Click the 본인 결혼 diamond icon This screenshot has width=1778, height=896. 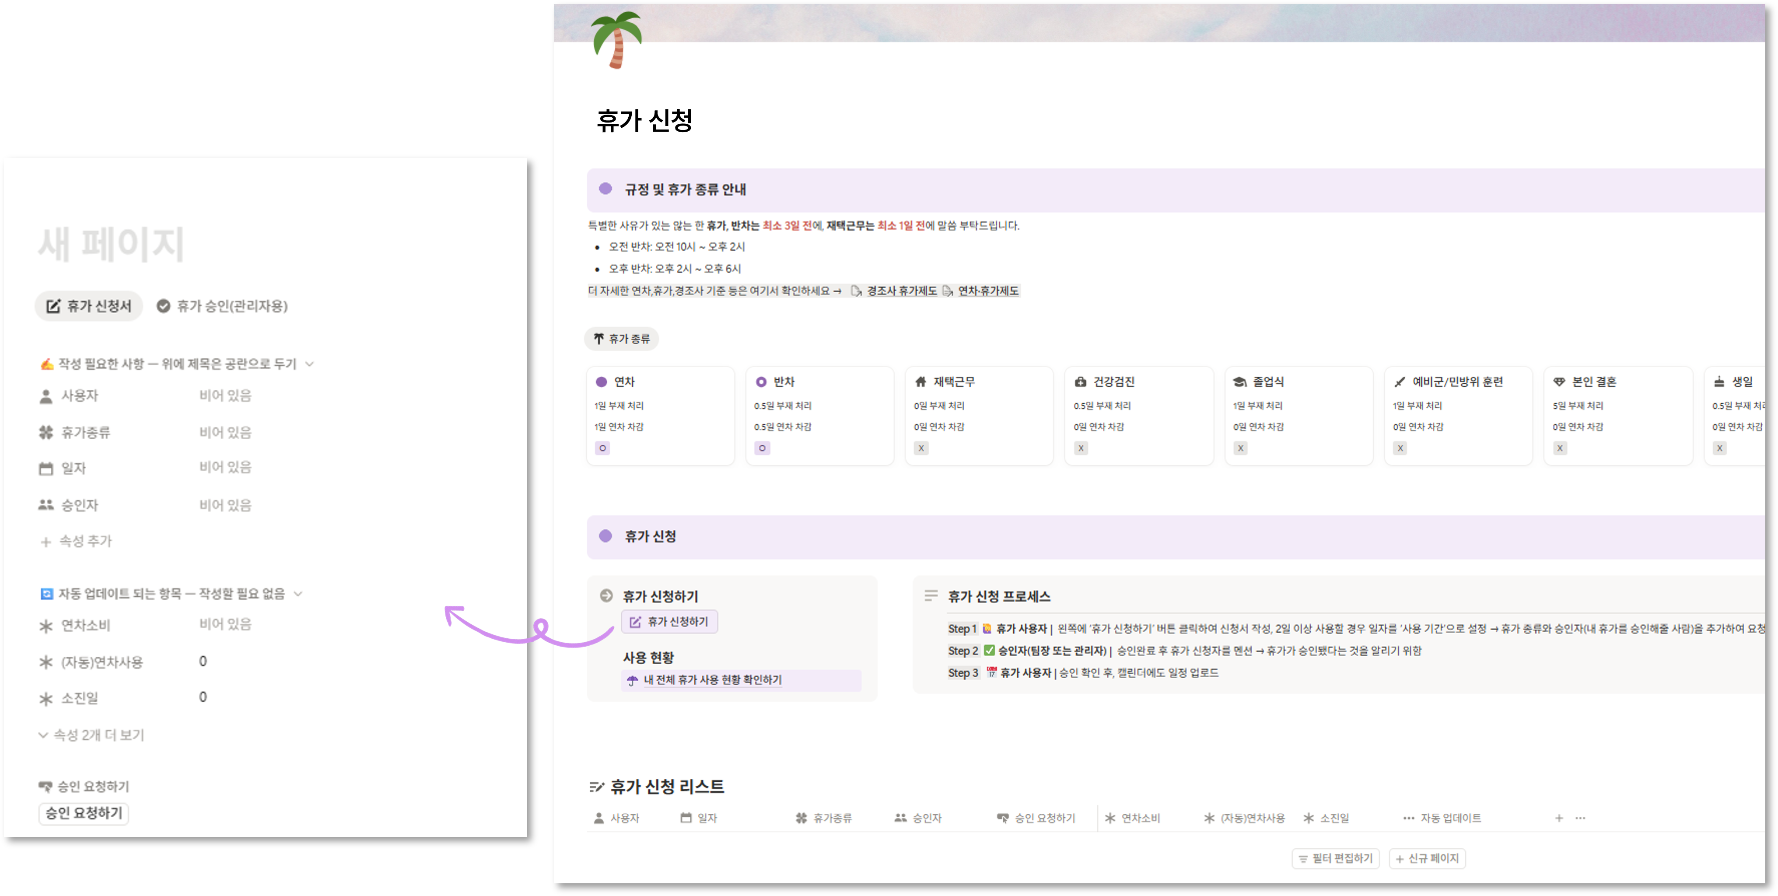[1559, 382]
